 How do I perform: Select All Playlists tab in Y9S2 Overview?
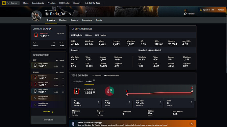click(78, 81)
